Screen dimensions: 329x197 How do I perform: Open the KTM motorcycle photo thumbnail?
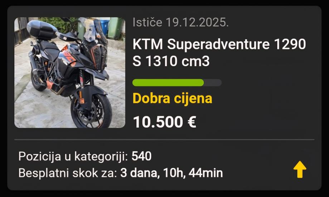click(70, 73)
